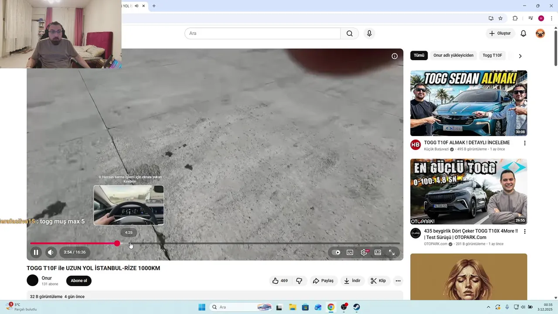This screenshot has height=314, width=558.
Task: Pause the playing YouTube video
Action: click(x=36, y=252)
